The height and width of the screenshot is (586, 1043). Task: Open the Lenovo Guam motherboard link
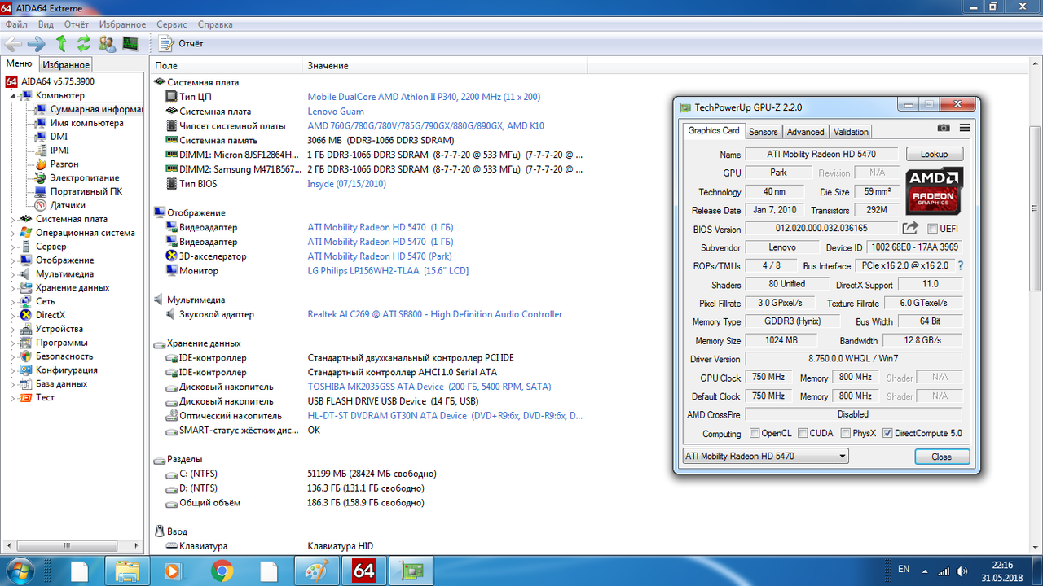coord(336,112)
